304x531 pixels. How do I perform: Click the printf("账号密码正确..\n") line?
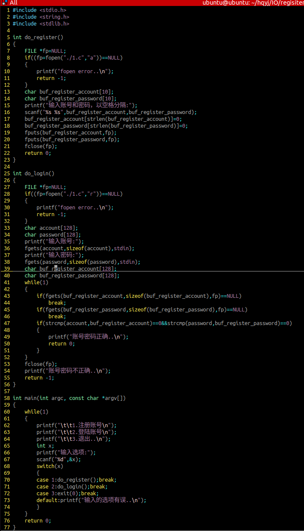[88, 337]
